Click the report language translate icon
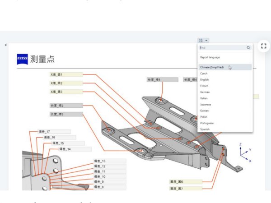The height and width of the screenshot is (203, 271). tap(201, 41)
